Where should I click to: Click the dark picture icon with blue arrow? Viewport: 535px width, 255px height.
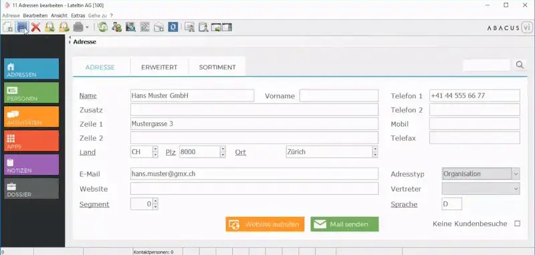point(130,27)
